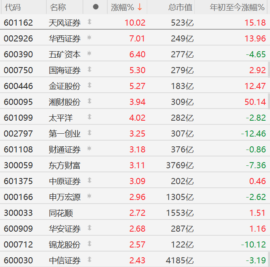Click the marker icon beside 金证股份
Screen dimensions: 270x267
point(89,85)
